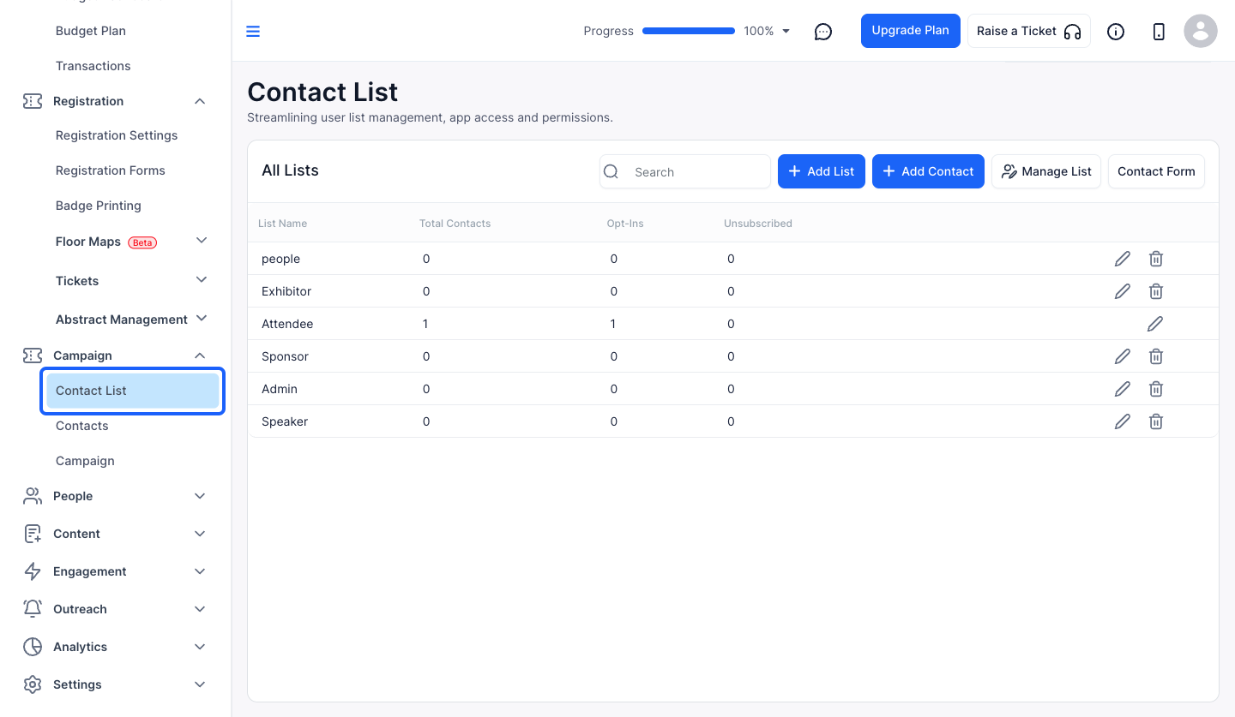Image resolution: width=1235 pixels, height=717 pixels.
Task: Open the chat bubble icon
Action: pos(823,32)
